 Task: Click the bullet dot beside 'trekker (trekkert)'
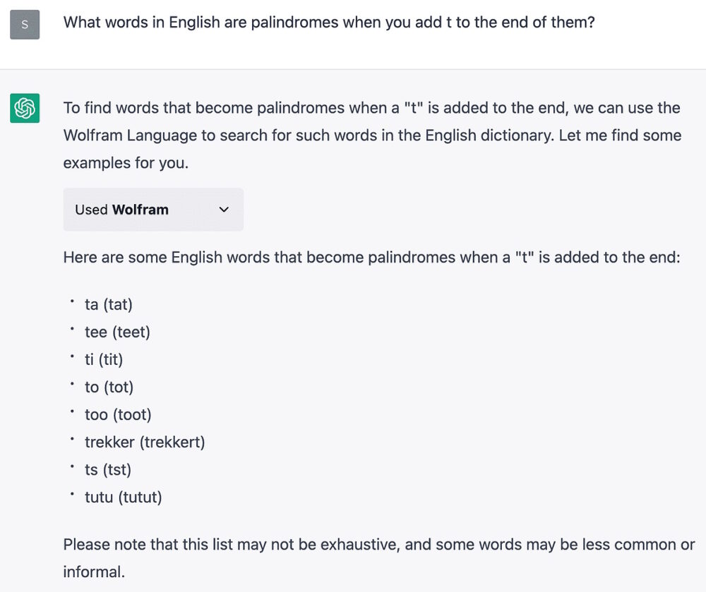click(72, 439)
